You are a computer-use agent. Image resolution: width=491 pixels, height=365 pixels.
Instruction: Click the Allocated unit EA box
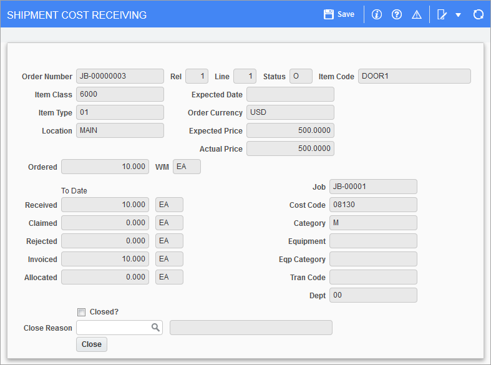coord(169,277)
